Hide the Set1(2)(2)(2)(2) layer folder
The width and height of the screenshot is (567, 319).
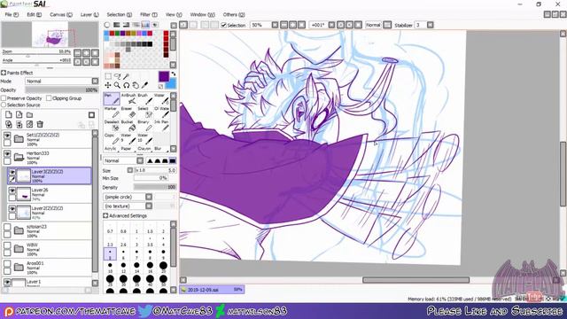(7, 136)
